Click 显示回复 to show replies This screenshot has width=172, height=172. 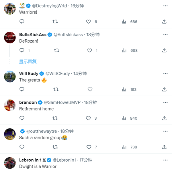28,61
